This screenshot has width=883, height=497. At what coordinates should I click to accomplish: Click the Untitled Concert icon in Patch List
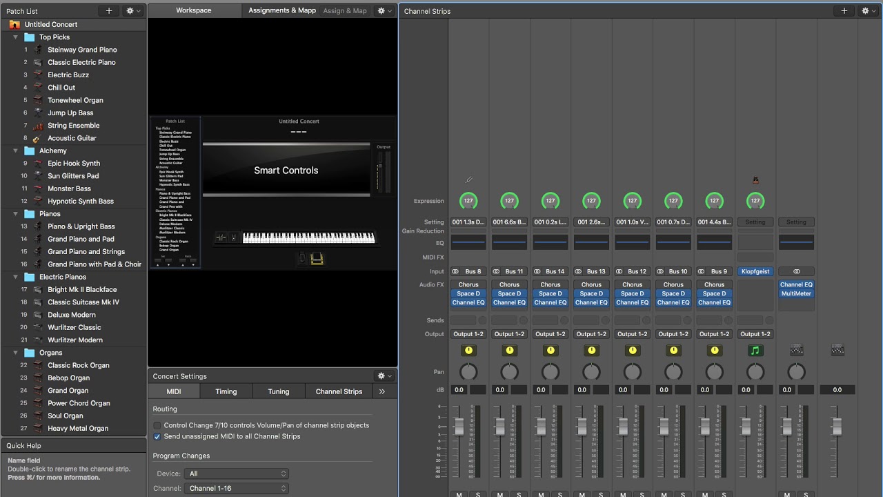pyautogui.click(x=14, y=24)
